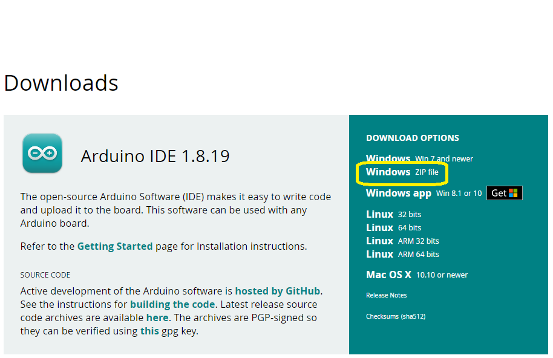Open Checksums (sha512) link

tap(396, 316)
